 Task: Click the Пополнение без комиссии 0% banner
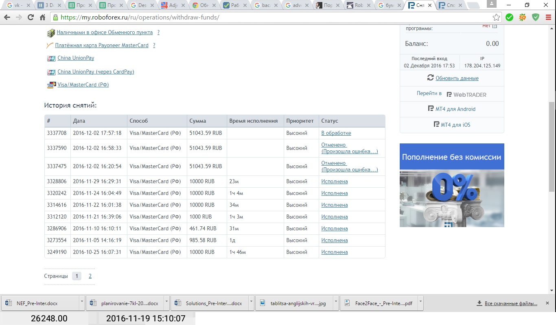tap(452, 185)
